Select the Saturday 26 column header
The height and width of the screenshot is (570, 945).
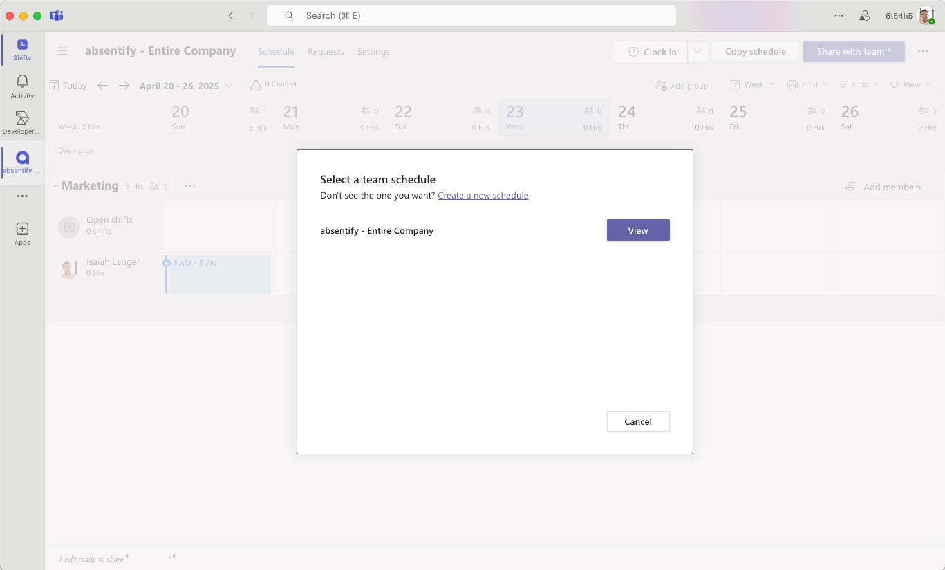pyautogui.click(x=888, y=118)
